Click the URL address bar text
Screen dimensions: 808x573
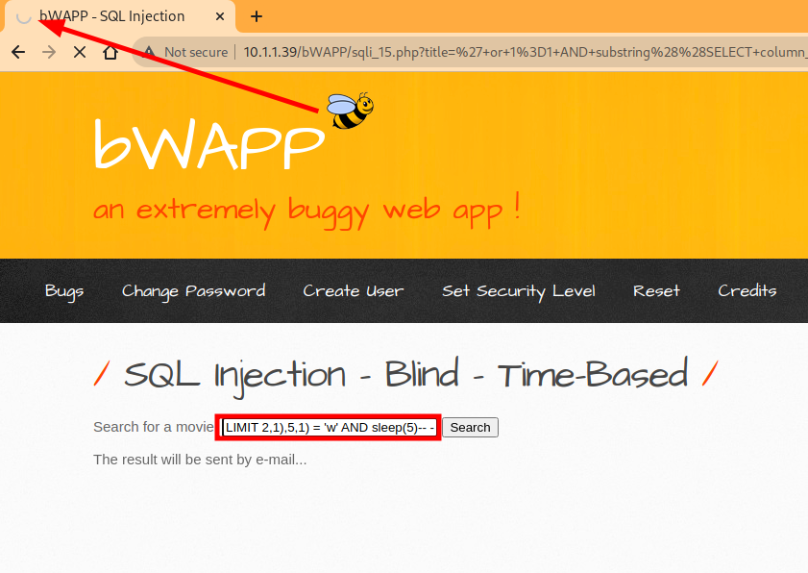[x=525, y=52]
